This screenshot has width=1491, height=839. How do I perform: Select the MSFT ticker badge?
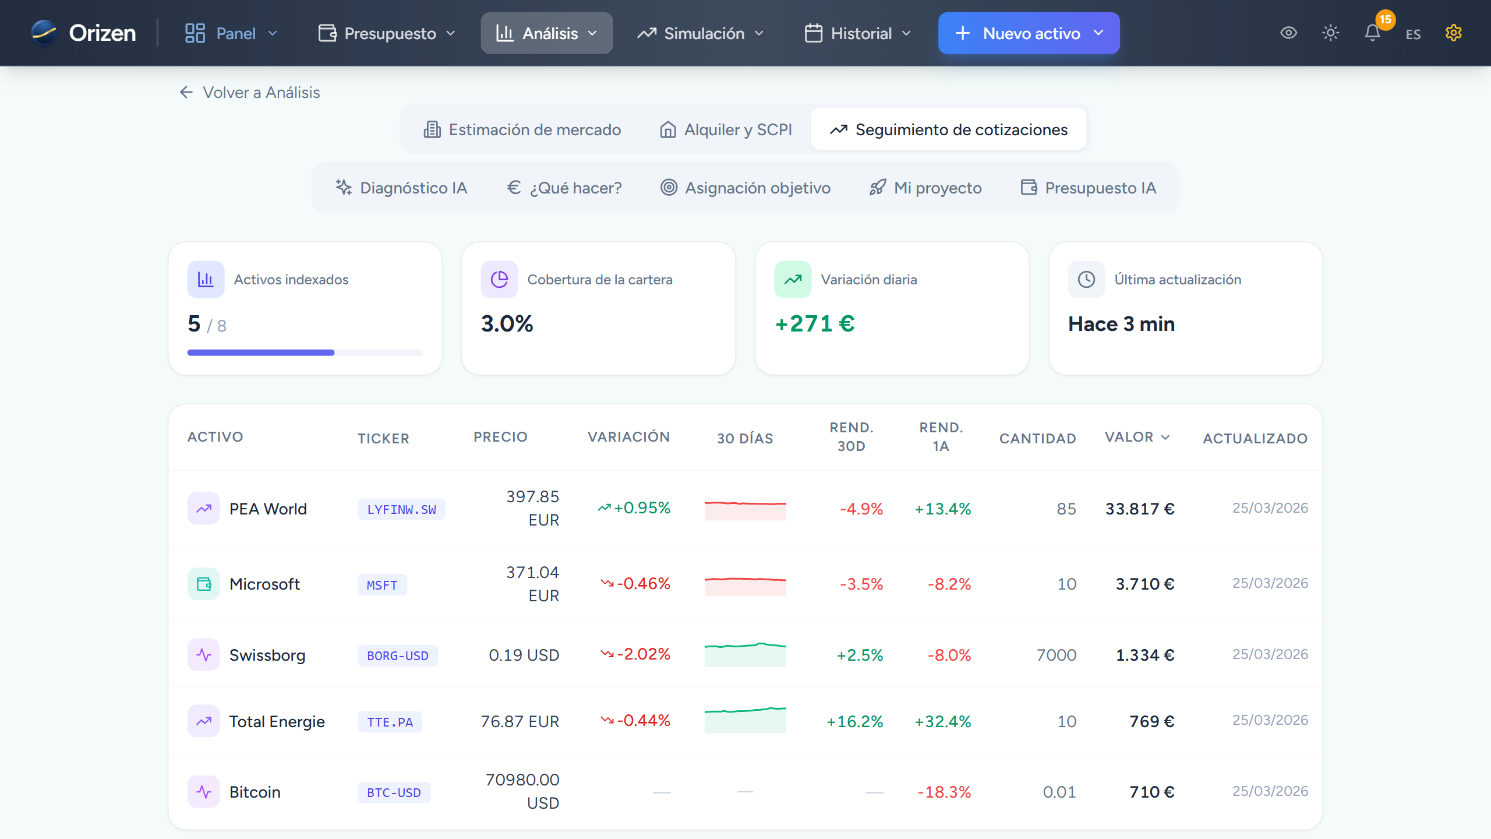381,584
